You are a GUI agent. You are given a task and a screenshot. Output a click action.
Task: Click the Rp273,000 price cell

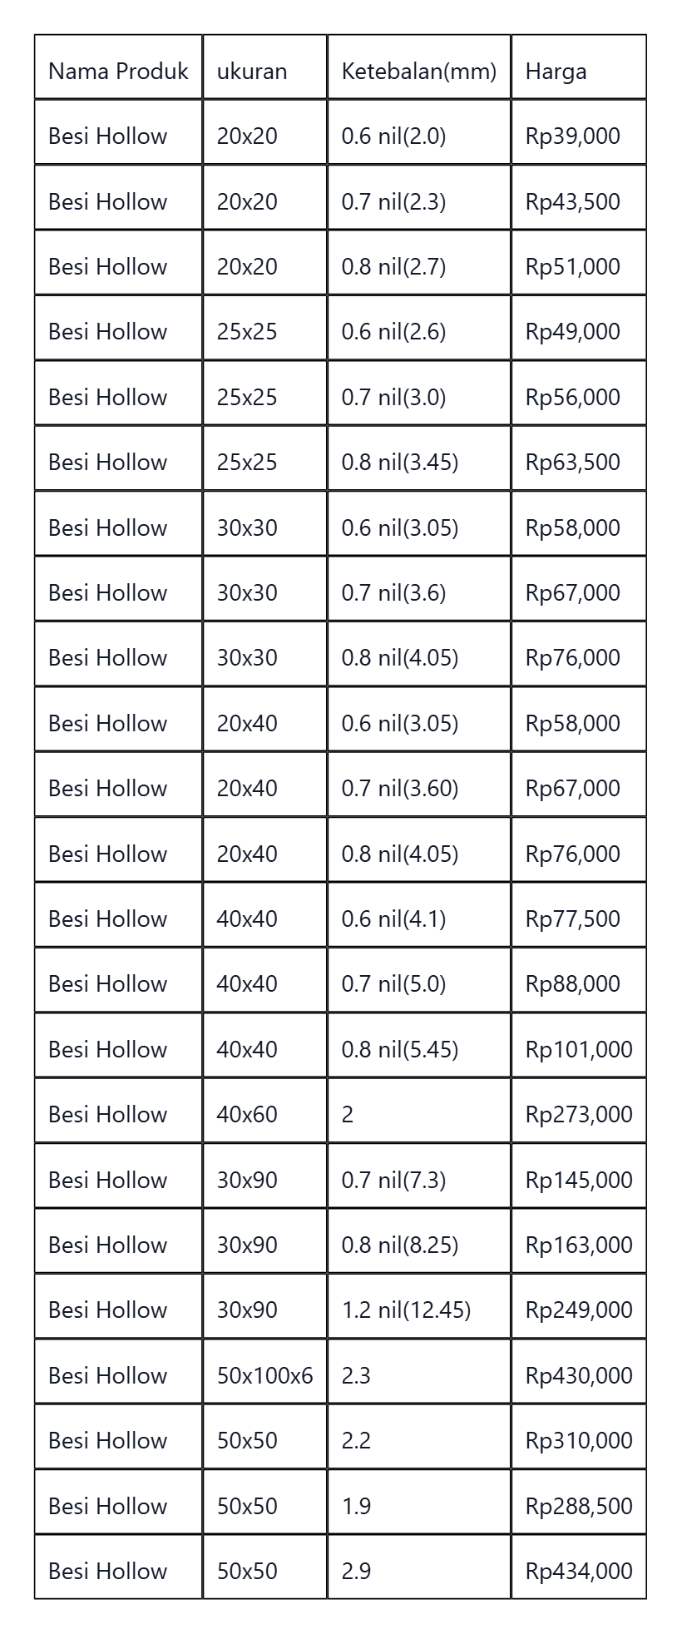pos(579,1111)
